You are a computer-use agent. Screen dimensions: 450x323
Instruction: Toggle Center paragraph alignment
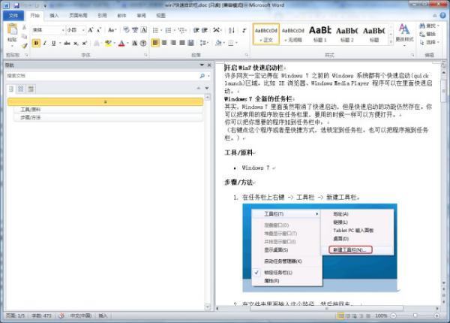coord(164,43)
